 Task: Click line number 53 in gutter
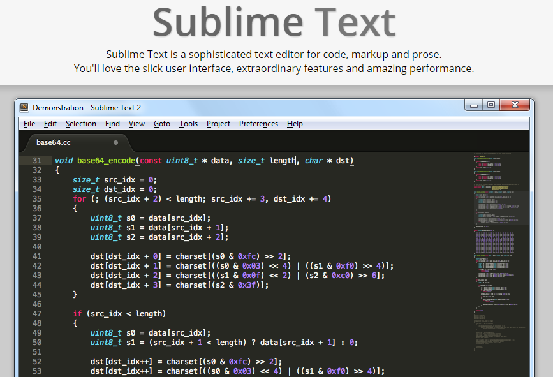37,371
